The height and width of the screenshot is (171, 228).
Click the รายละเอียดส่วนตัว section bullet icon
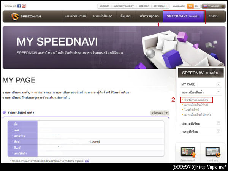(x=4, y=112)
